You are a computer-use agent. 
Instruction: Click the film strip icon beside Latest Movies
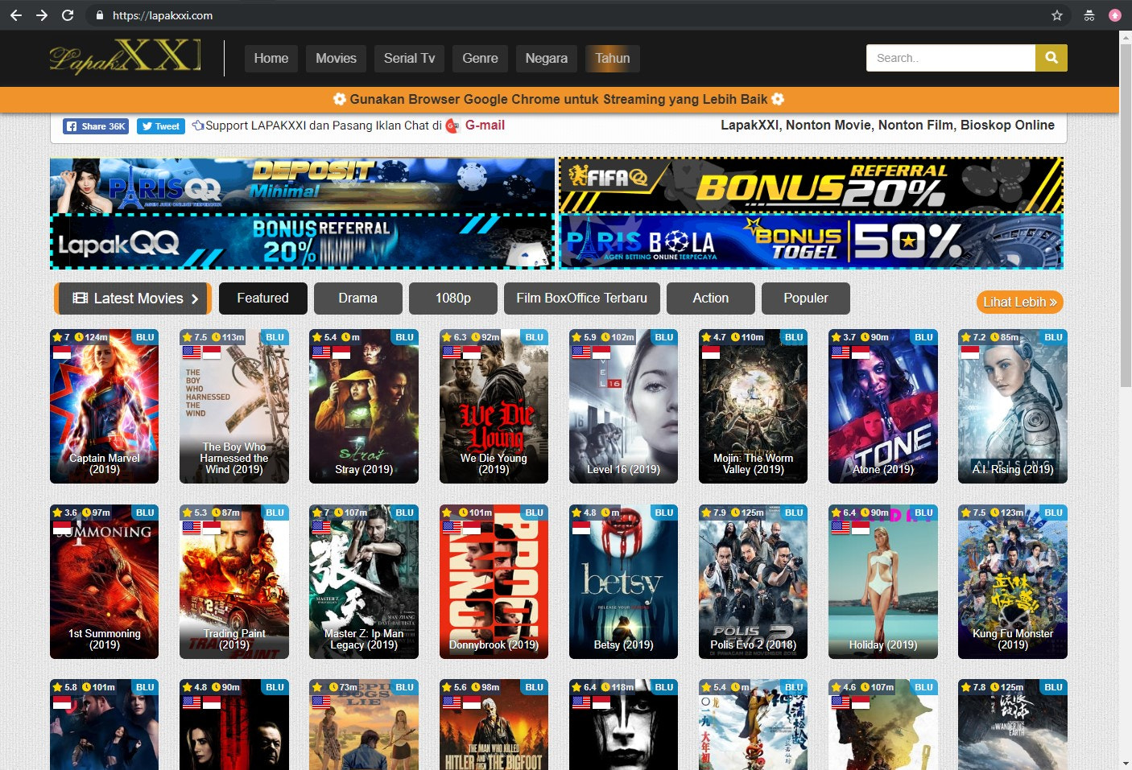[x=79, y=298]
